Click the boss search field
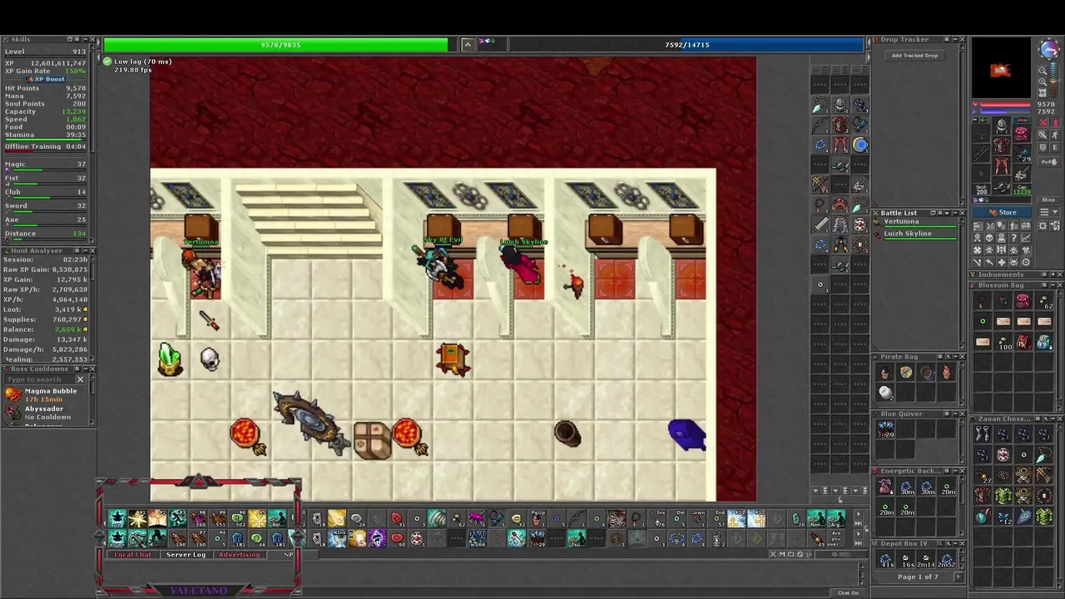Screen dimensions: 1065x599 [39, 379]
